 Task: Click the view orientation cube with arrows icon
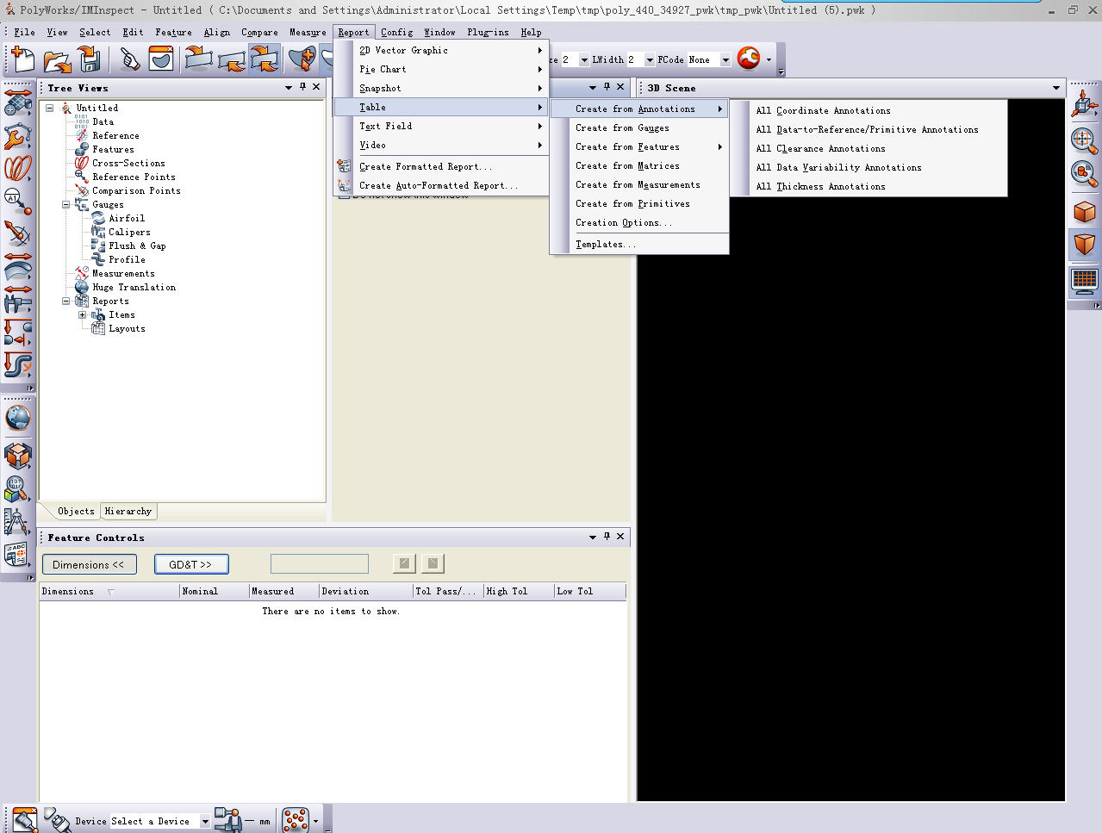coord(1084,105)
